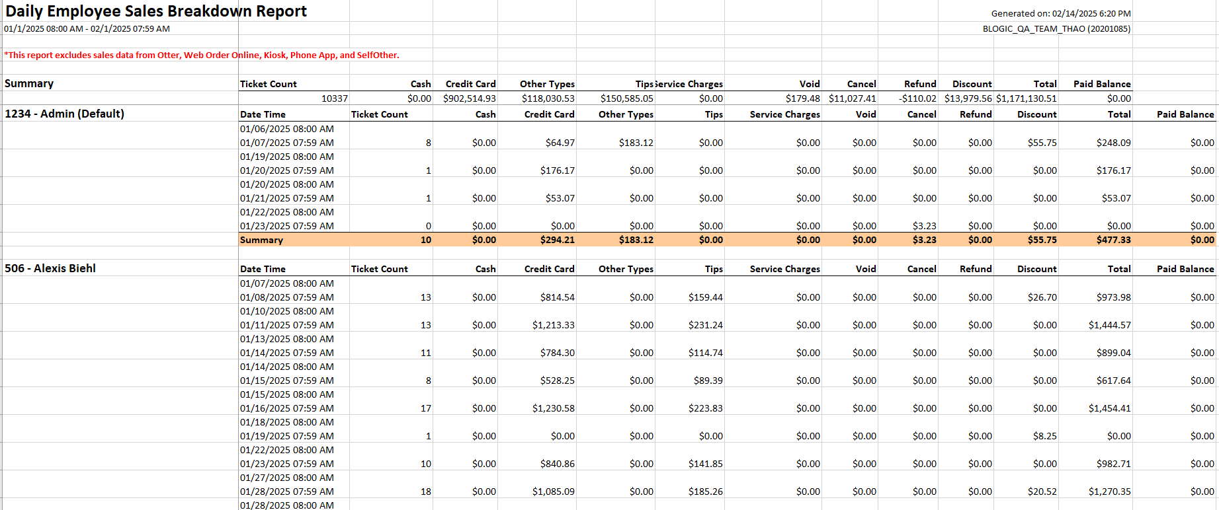
Task: Click the 506 - Alexis Biehl employee heading
Action: (x=50, y=268)
